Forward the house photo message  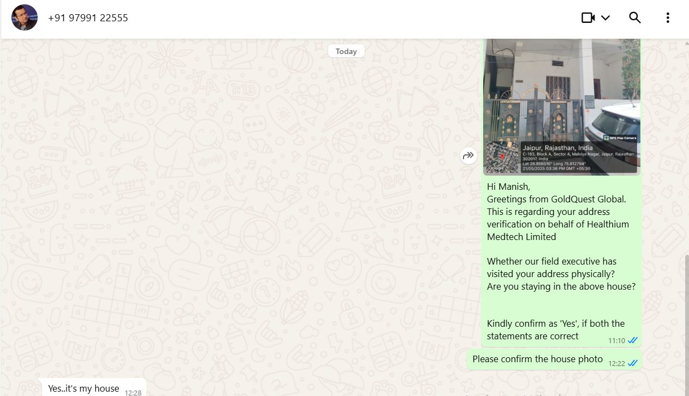[x=468, y=156]
